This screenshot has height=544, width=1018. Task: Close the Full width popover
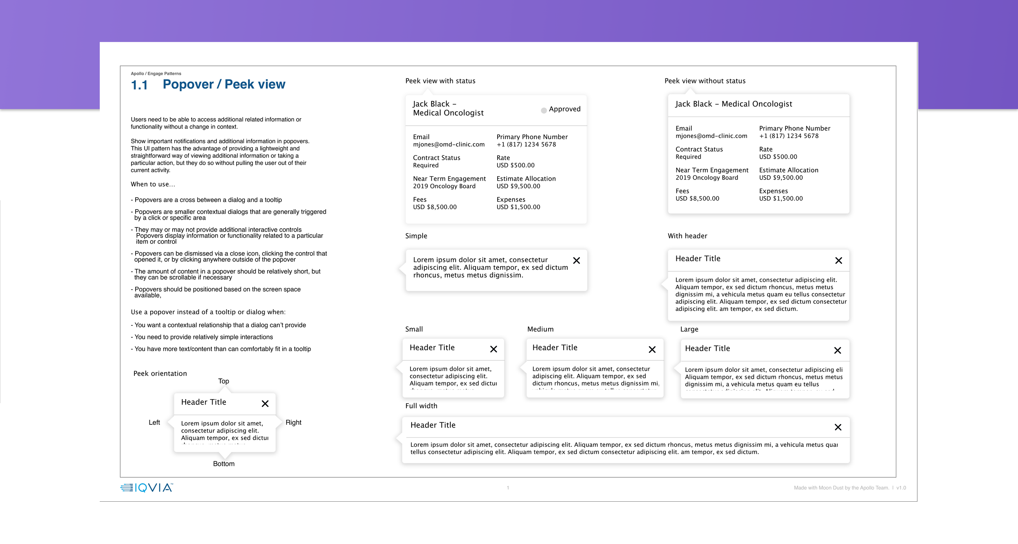pos(838,427)
